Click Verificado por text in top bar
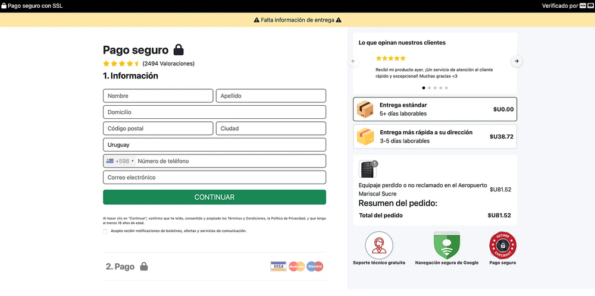Image resolution: width=595 pixels, height=296 pixels. (x=560, y=6)
